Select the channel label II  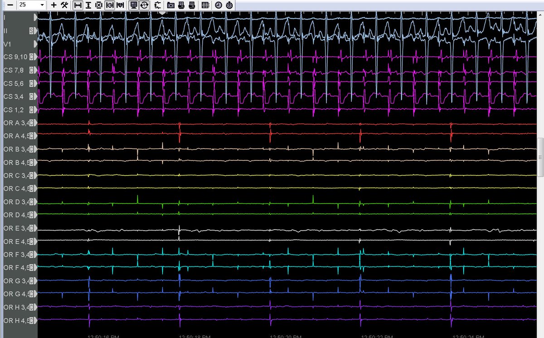(5, 31)
